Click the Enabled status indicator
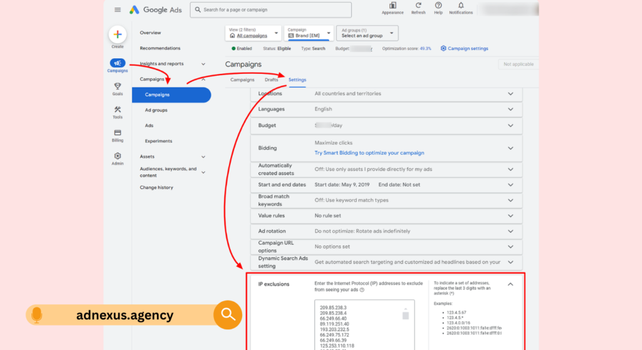 (241, 48)
